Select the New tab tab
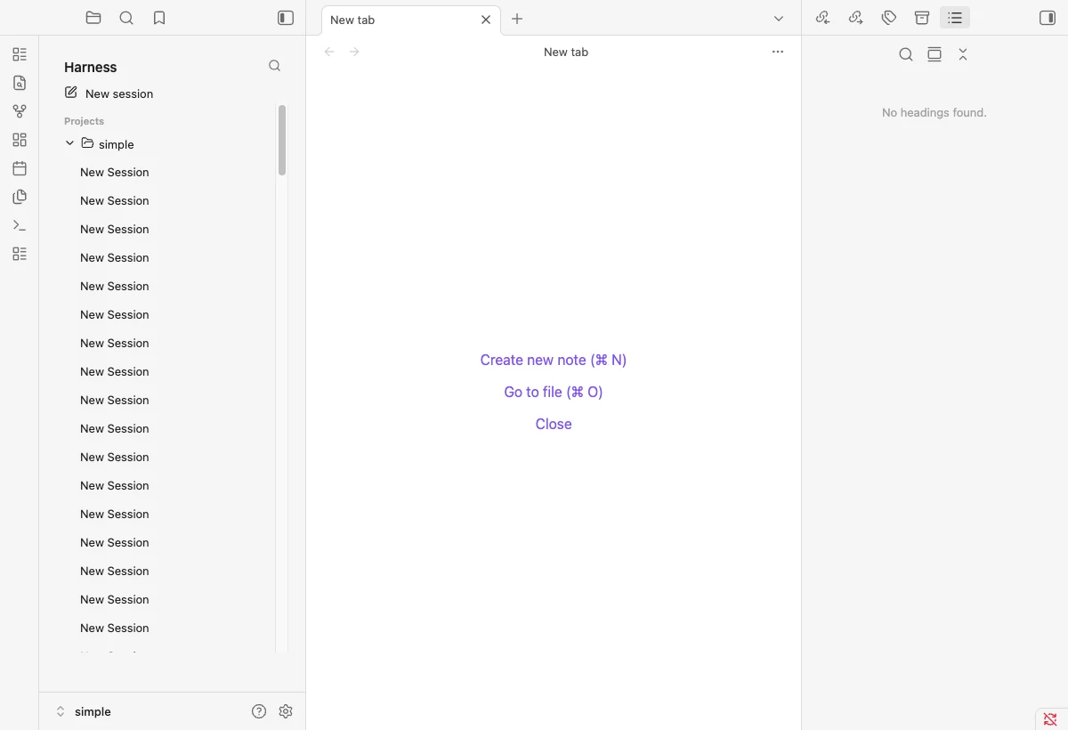Image resolution: width=1068 pixels, height=730 pixels. (x=411, y=20)
